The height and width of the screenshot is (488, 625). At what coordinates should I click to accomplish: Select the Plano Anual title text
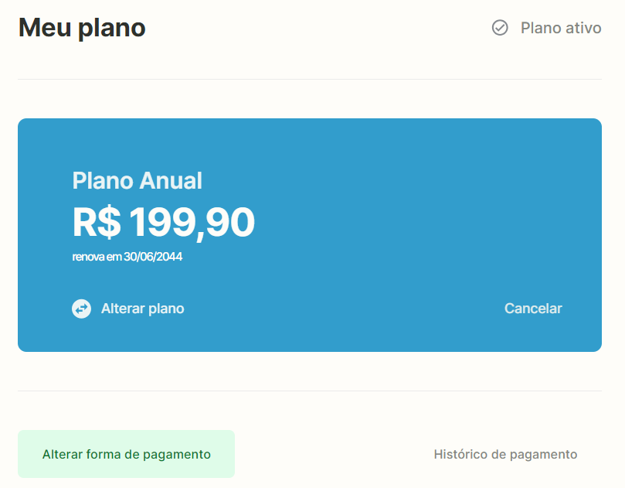tap(137, 181)
